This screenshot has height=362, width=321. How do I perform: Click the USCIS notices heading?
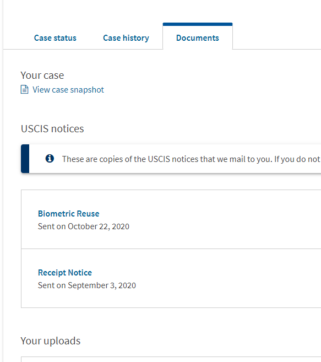[52, 128]
